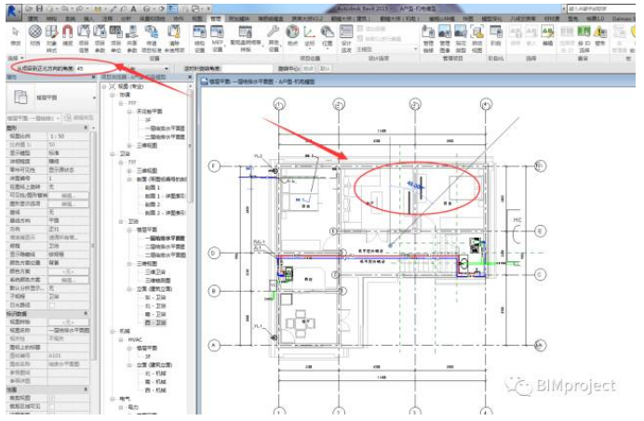The image size is (644, 421).
Task: Switch to the Annotate ribbon tab
Action: [107, 19]
